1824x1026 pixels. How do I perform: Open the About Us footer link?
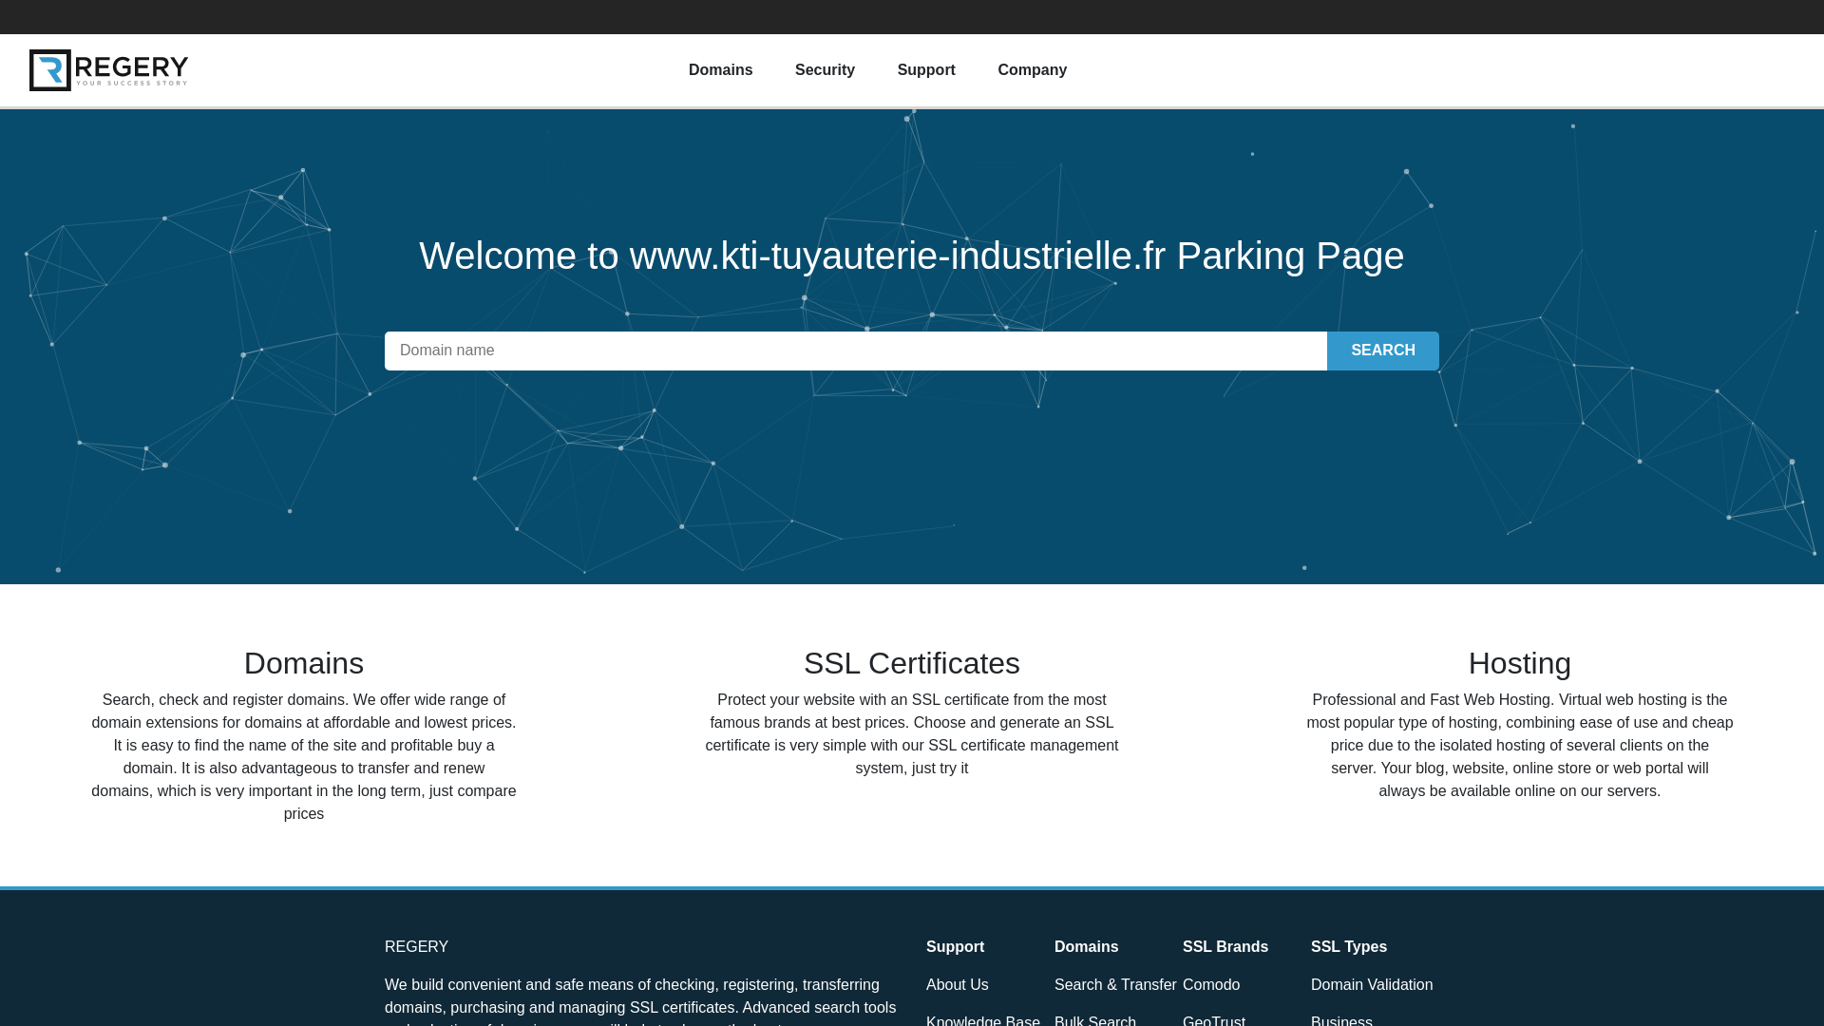click(957, 985)
